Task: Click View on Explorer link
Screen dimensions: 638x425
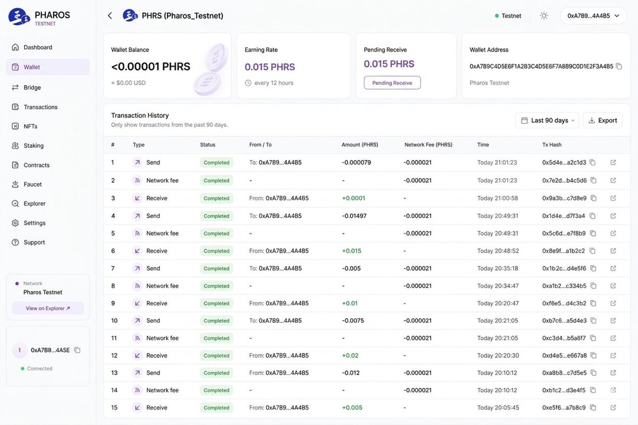Action: pyautogui.click(x=48, y=309)
